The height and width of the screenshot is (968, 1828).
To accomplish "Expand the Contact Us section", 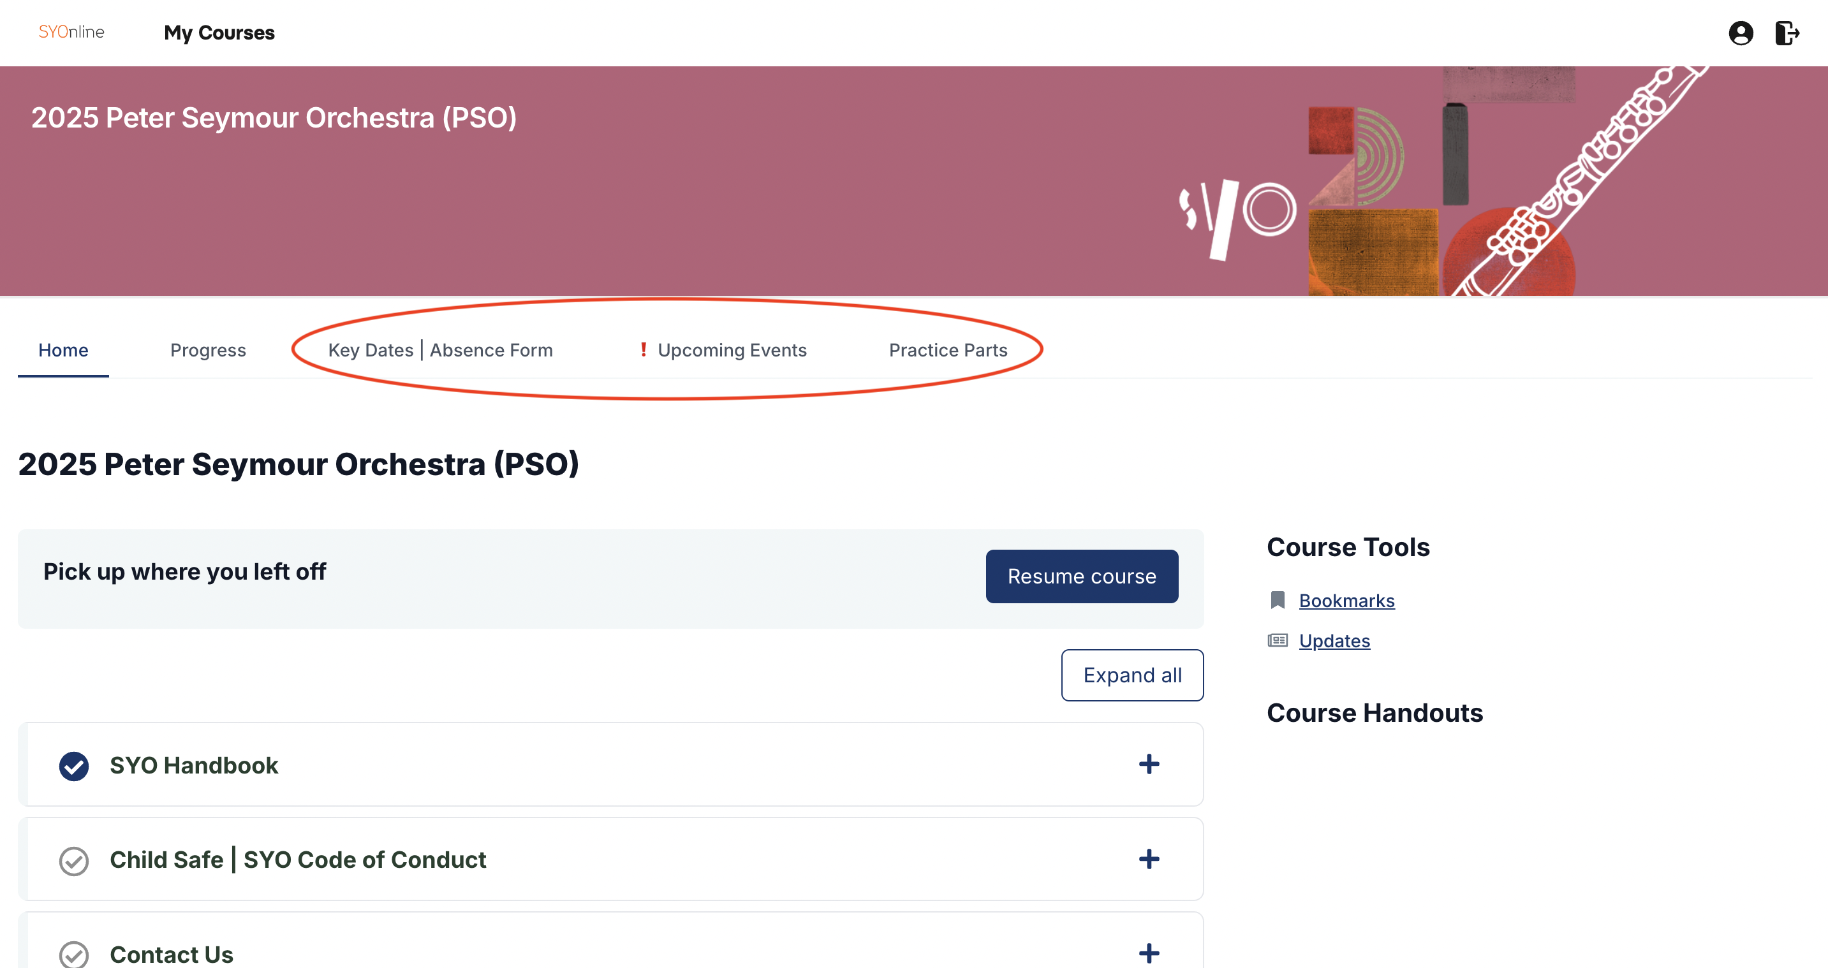I will pyautogui.click(x=1148, y=953).
